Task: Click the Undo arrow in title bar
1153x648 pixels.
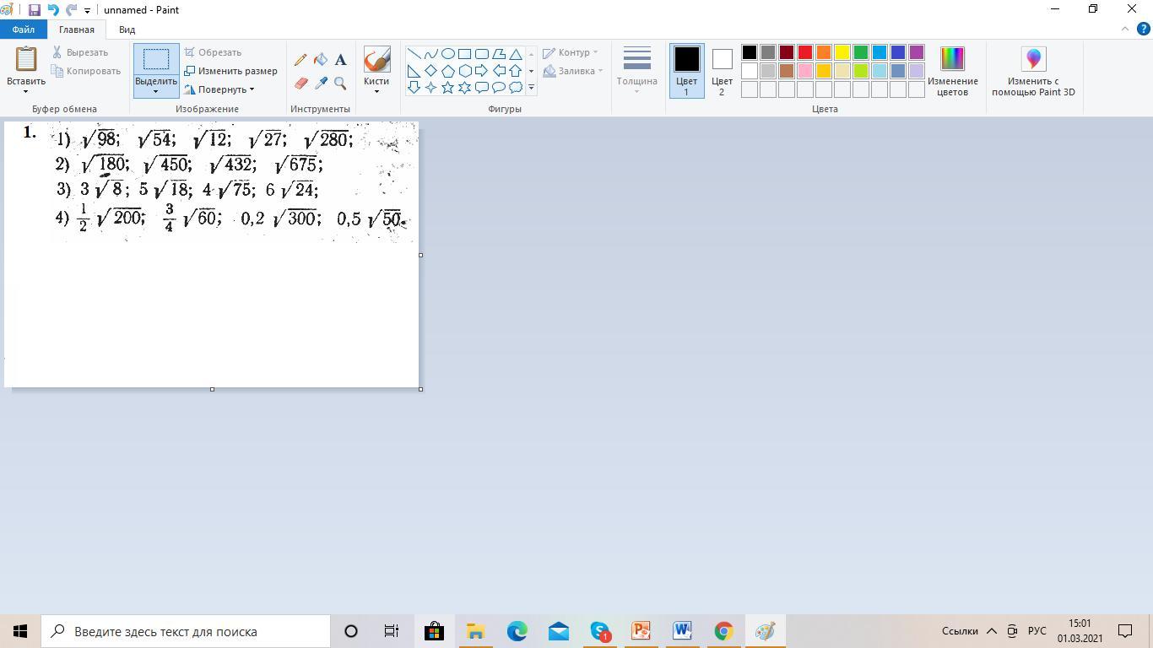Action: click(x=53, y=10)
